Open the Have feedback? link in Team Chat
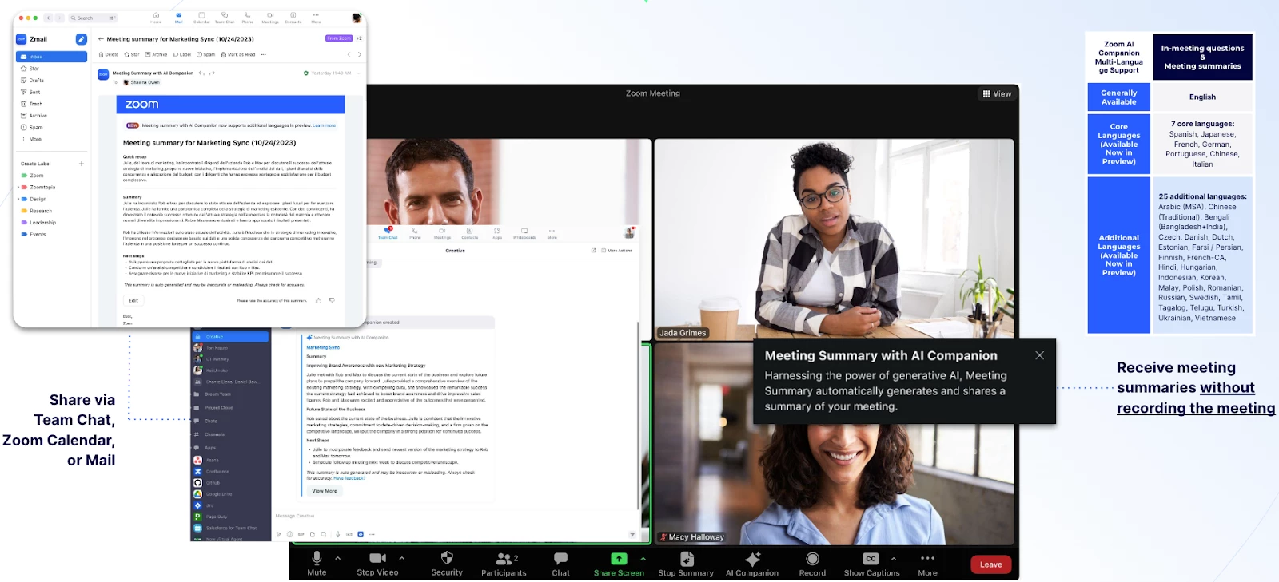Image resolution: width=1279 pixels, height=582 pixels. tap(349, 478)
